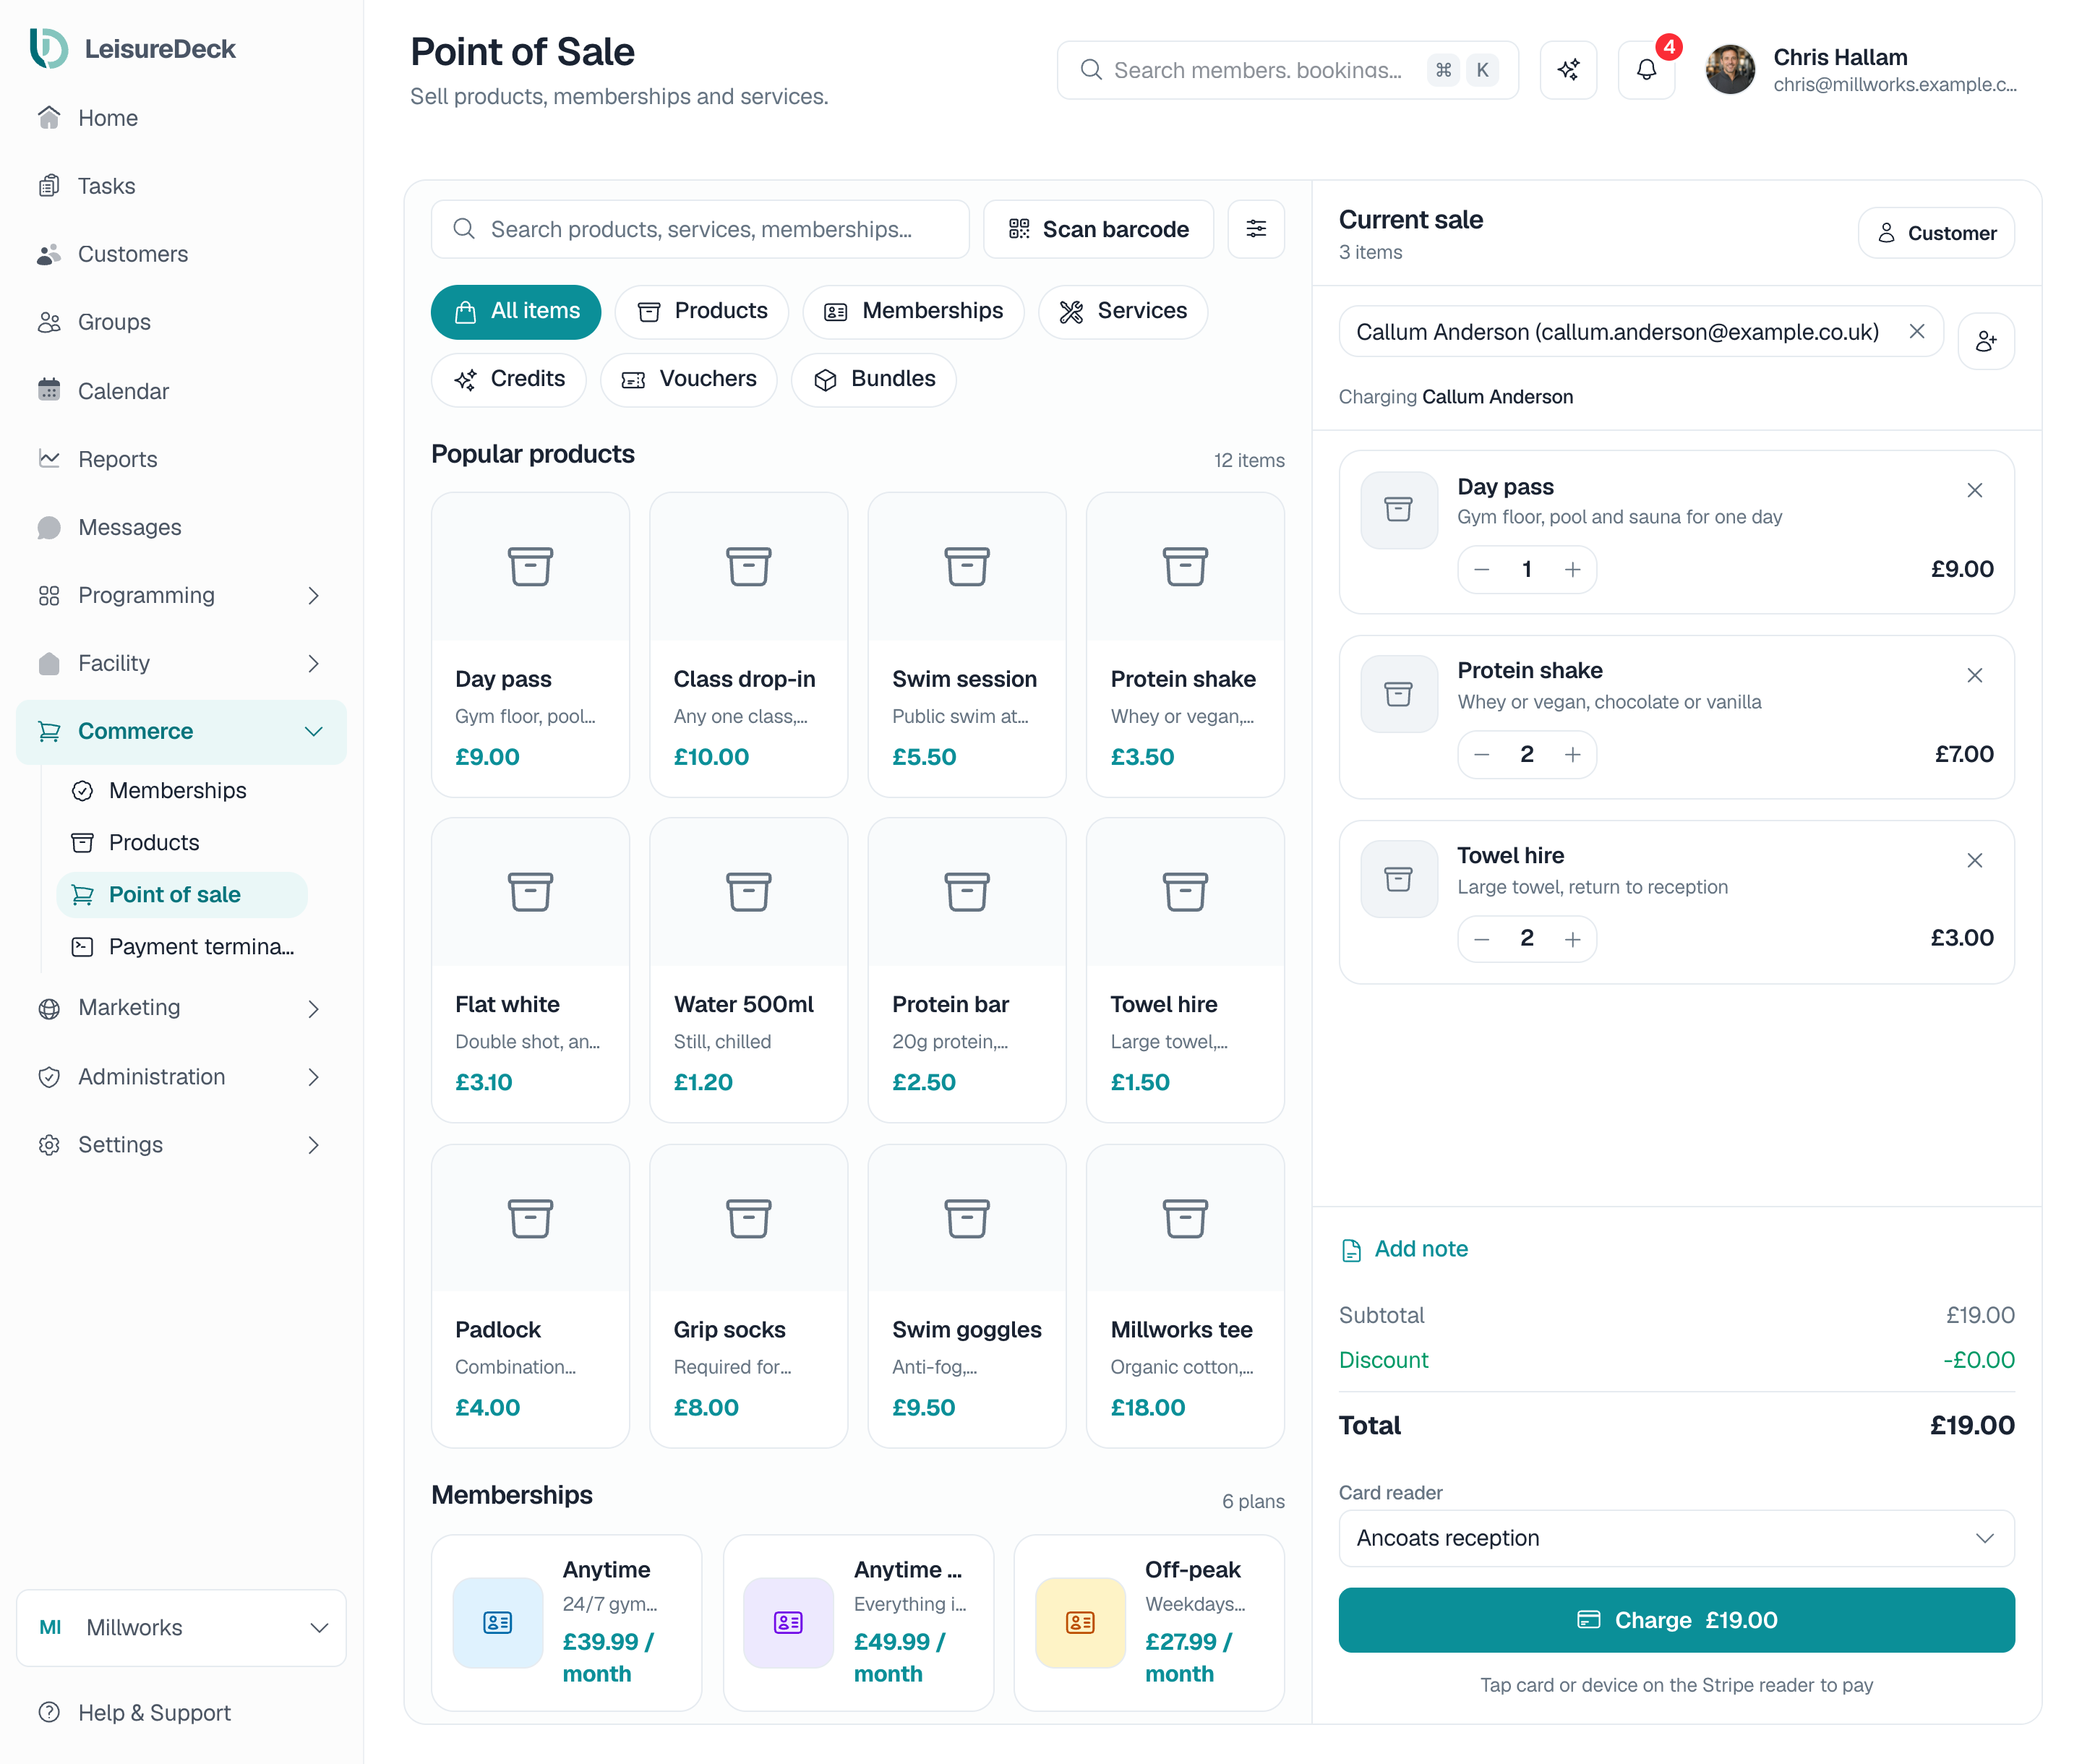
Task: Increase Day pass quantity
Action: pyautogui.click(x=1572, y=569)
